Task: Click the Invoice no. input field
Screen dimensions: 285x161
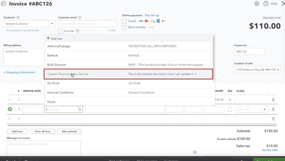Action: pyautogui.click(x=249, y=51)
